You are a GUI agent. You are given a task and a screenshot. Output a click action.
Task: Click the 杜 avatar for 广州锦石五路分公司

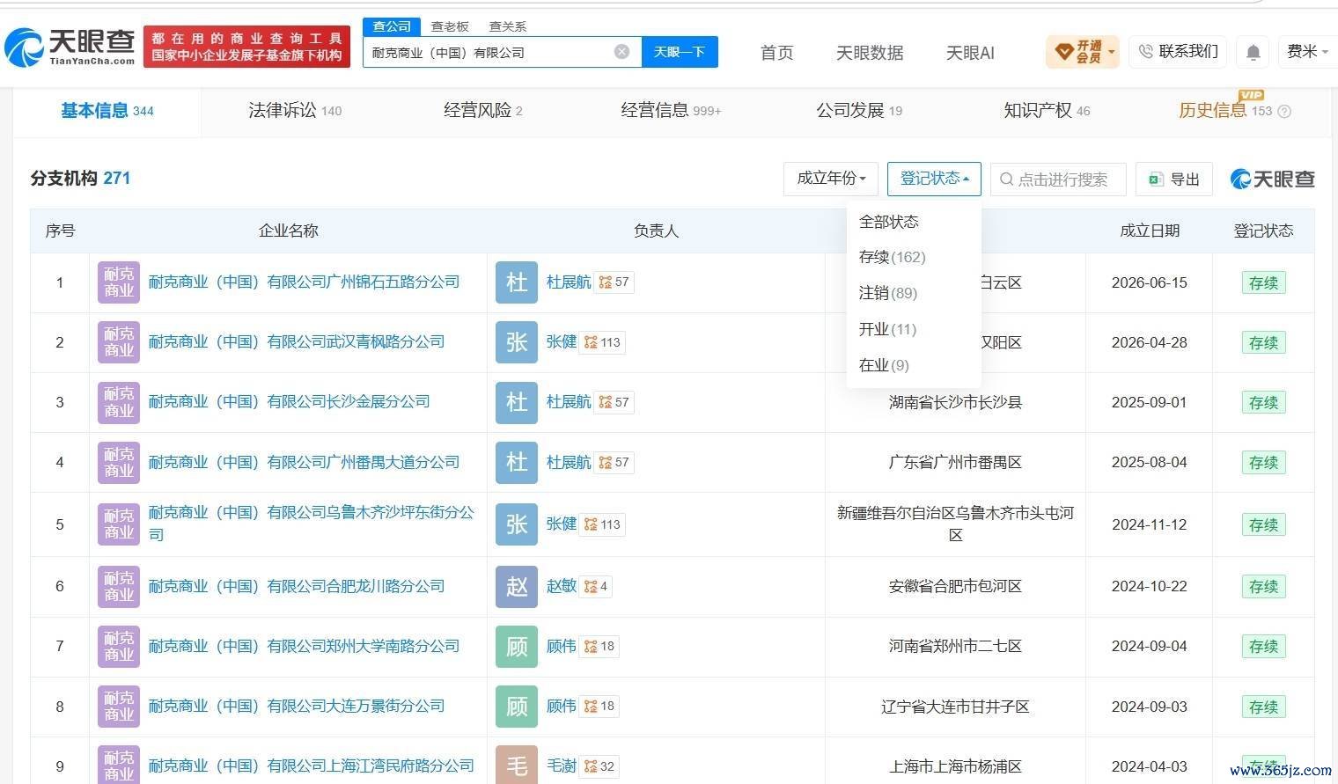(x=517, y=282)
